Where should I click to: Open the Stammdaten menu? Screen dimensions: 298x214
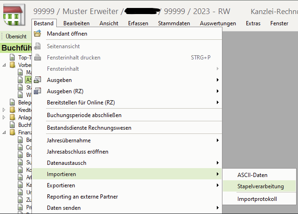(x=174, y=23)
